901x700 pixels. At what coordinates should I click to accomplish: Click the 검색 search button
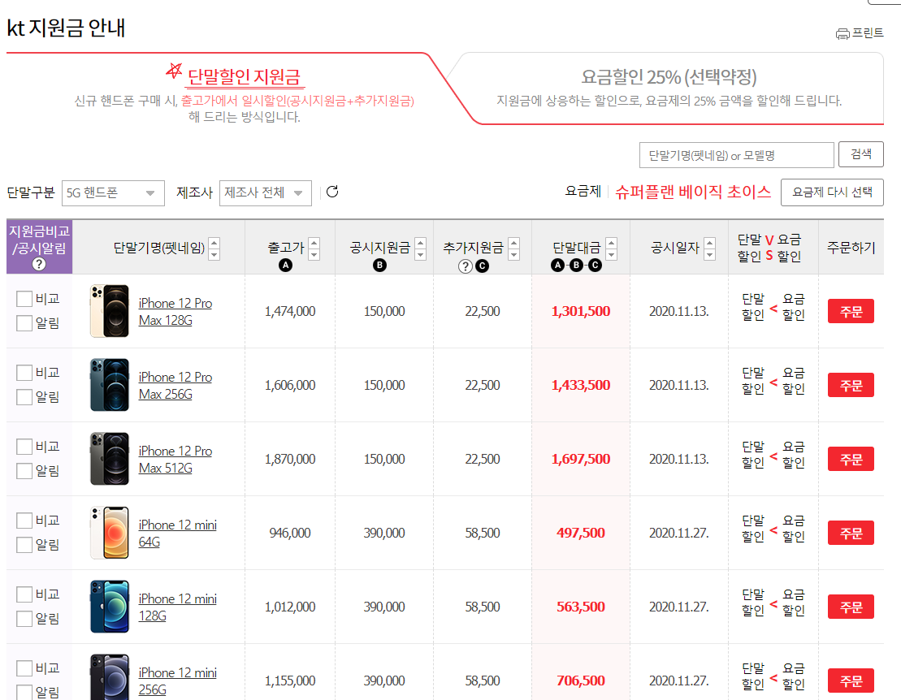[x=860, y=154]
